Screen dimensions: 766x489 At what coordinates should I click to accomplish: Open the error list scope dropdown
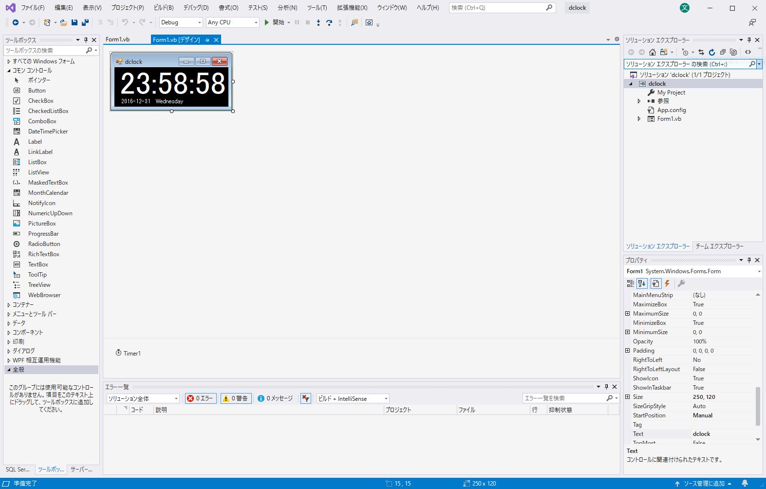[x=143, y=398]
